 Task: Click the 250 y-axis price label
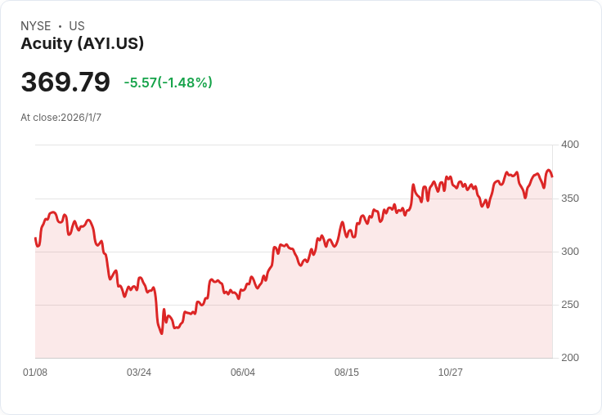[569, 305]
